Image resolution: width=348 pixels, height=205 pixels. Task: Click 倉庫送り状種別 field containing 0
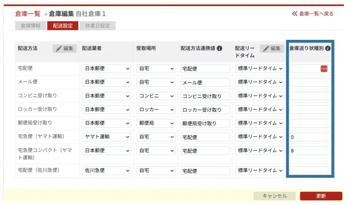pyautogui.click(x=310, y=137)
